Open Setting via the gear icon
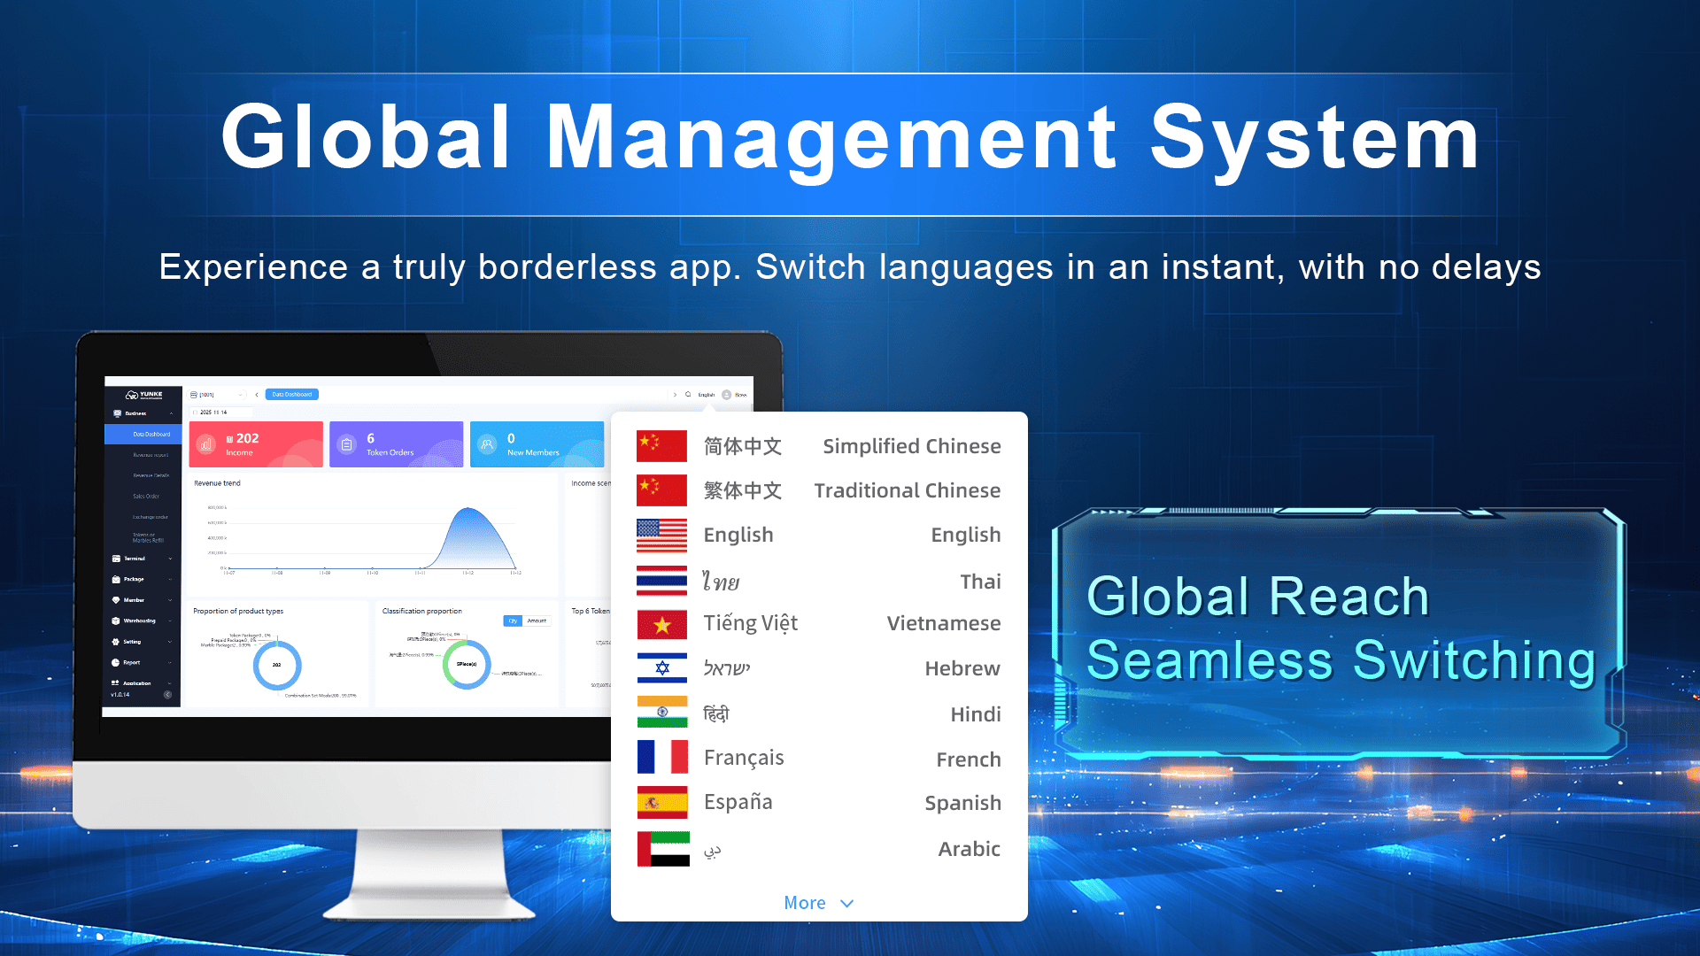This screenshot has width=1700, height=956. click(117, 642)
